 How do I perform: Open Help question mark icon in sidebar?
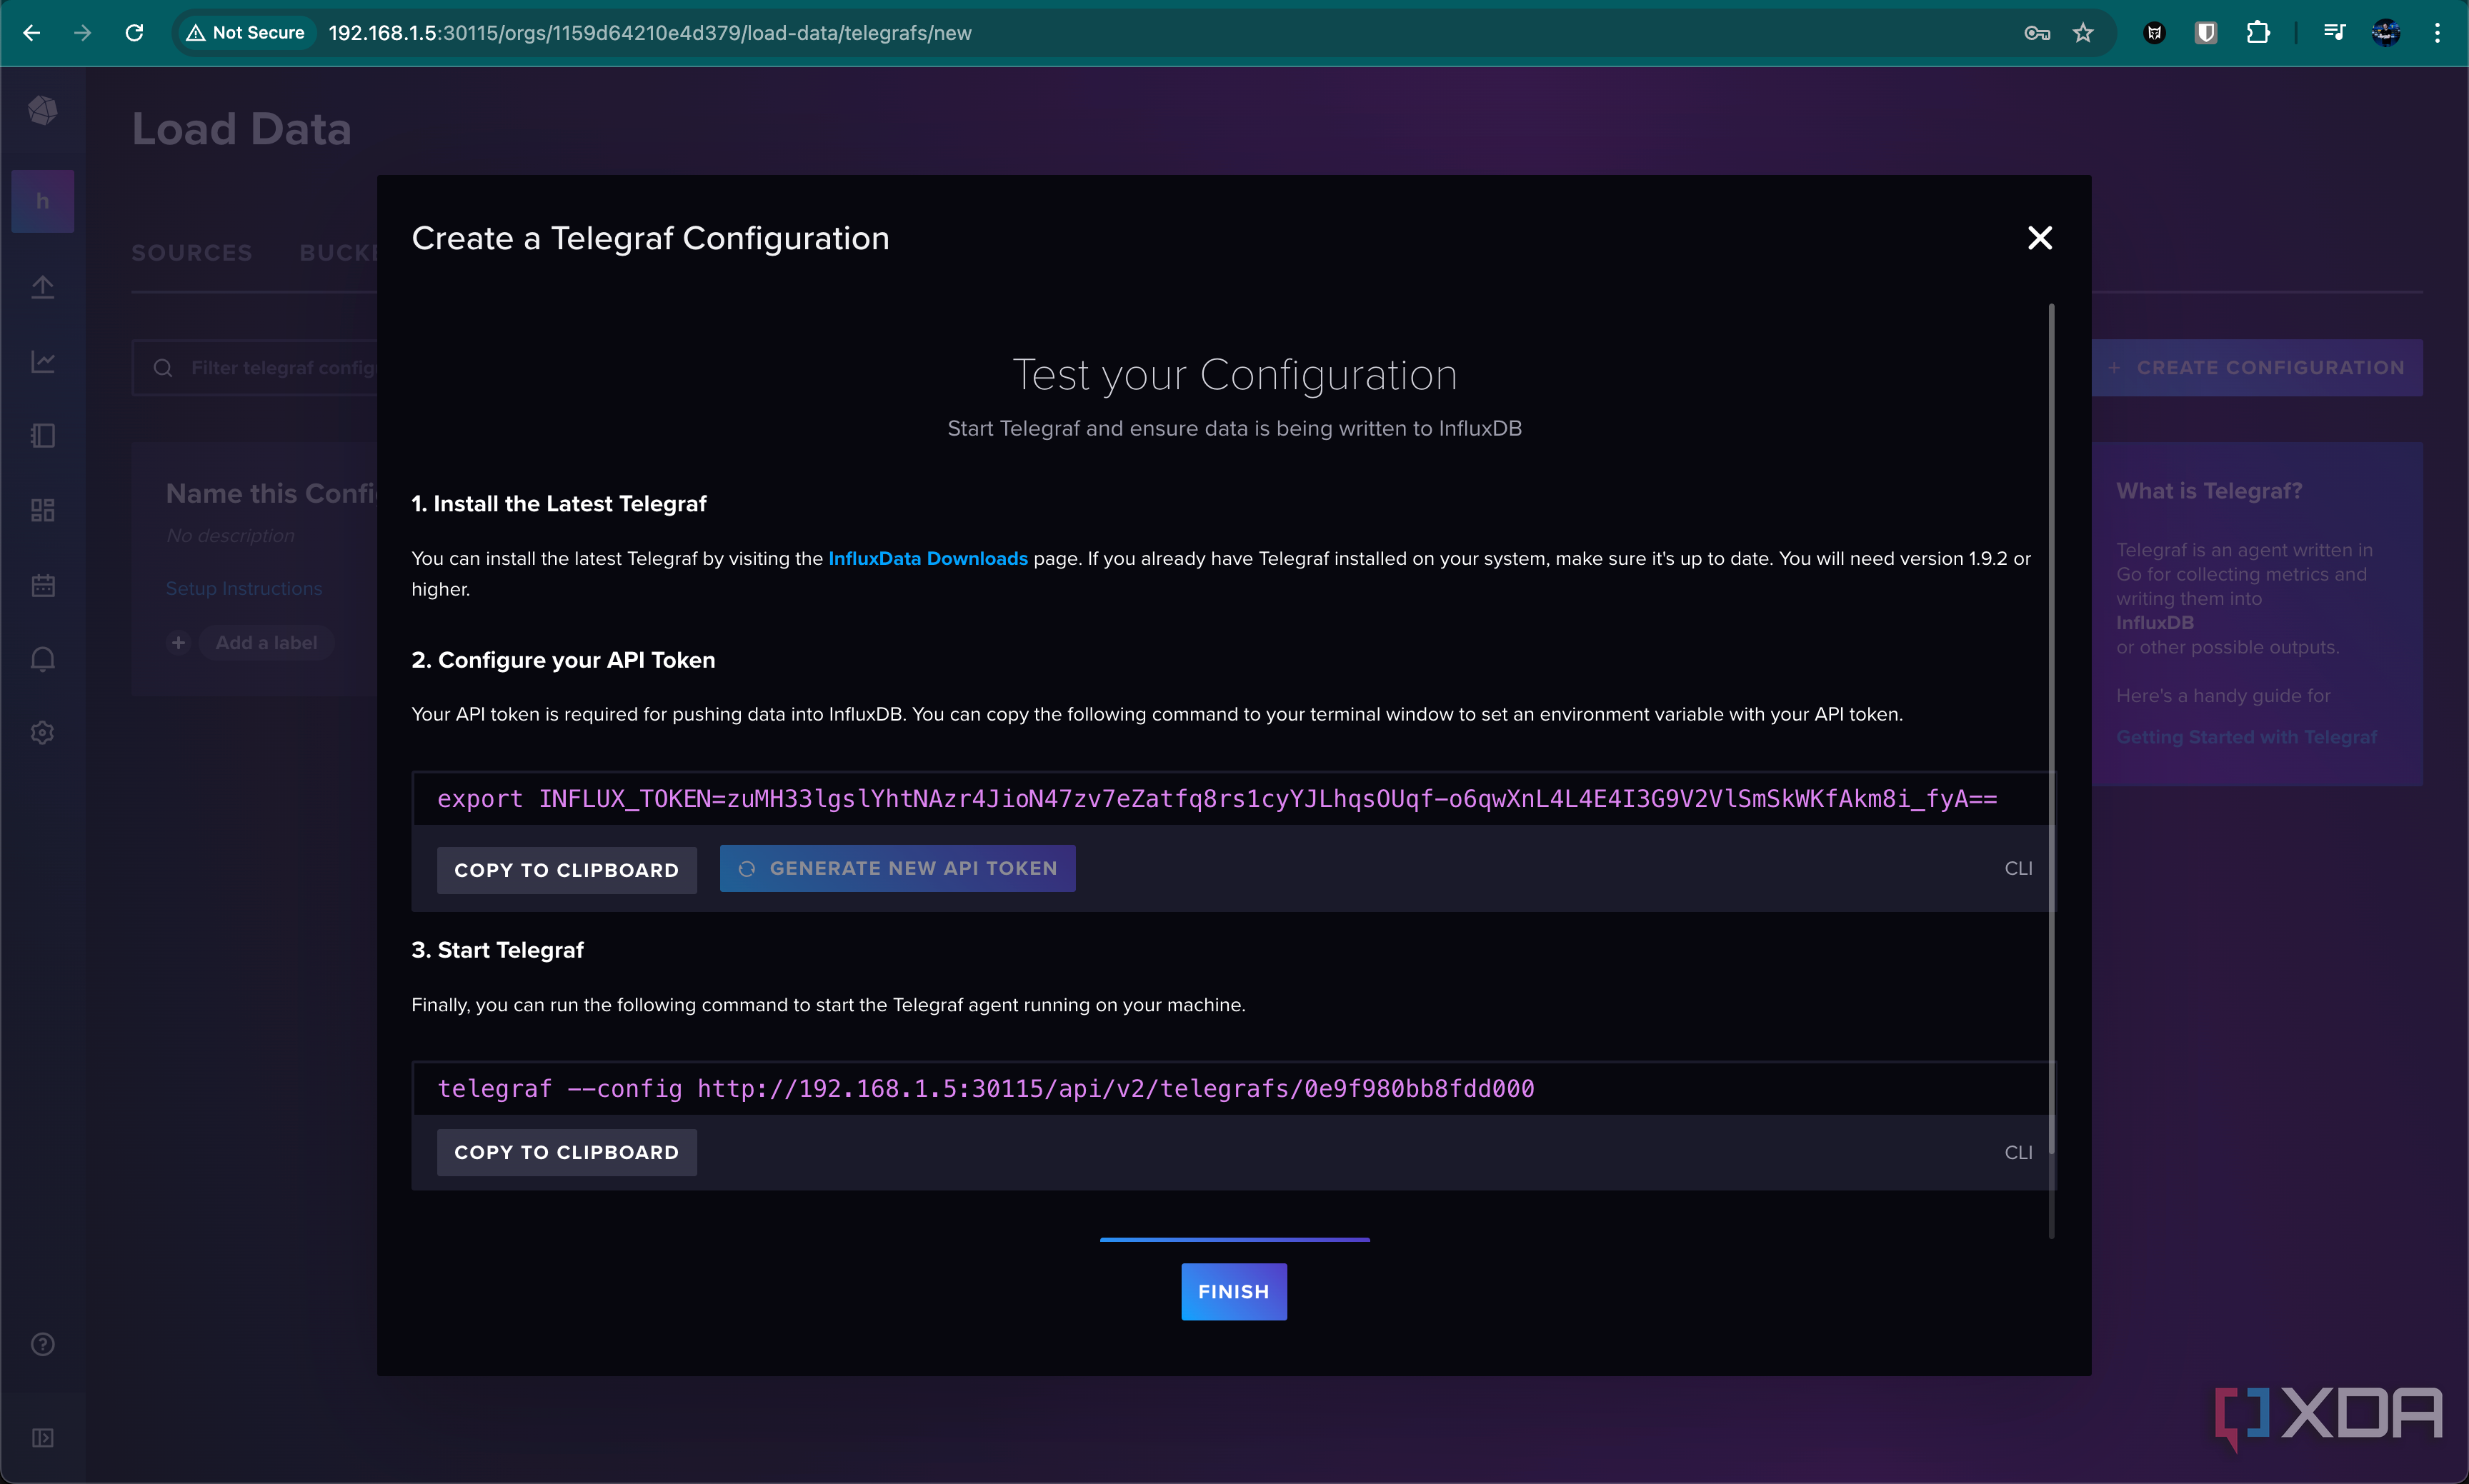(42, 1344)
